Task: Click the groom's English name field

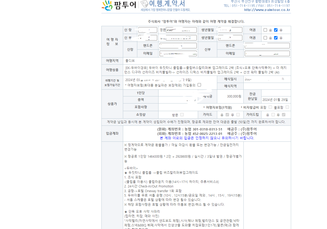Action: click(181, 30)
